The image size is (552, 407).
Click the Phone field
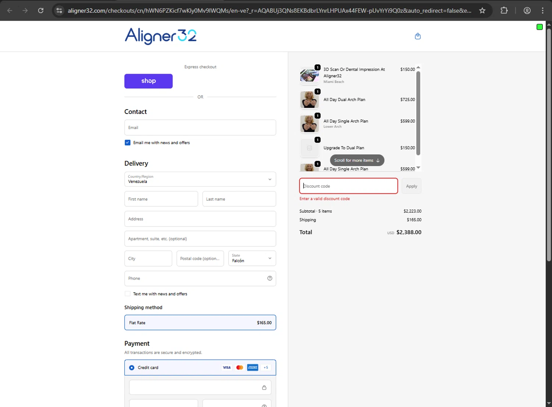pyautogui.click(x=200, y=278)
